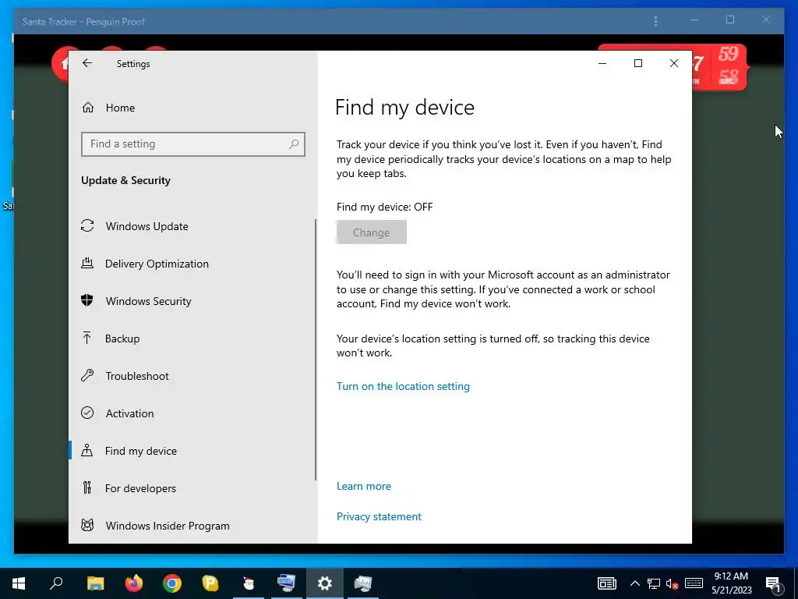Screen dimensions: 798x599
Task: Open the Learn more link
Action: pos(364,486)
